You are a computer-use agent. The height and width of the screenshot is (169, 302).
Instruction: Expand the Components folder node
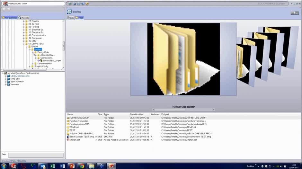click(35, 58)
